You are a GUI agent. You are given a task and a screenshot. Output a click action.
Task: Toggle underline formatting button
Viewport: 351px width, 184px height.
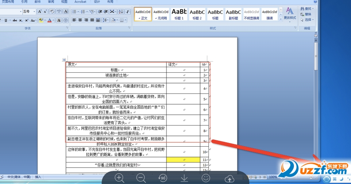[6, 20]
